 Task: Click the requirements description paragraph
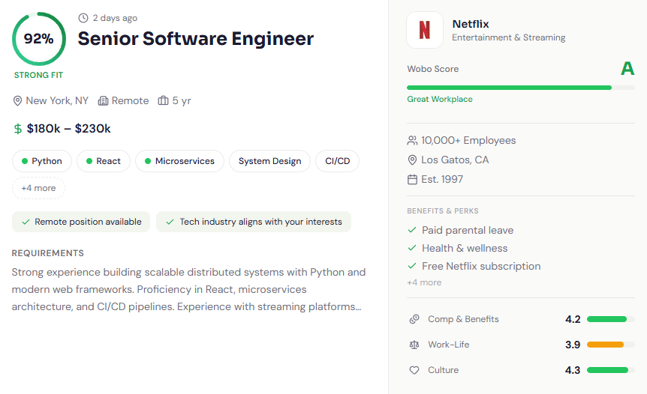point(188,289)
